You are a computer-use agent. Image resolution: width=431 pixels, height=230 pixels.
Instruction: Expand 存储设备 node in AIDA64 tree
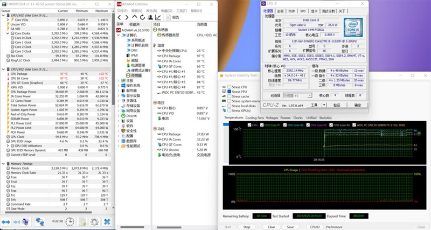pyautogui.click(x=119, y=106)
